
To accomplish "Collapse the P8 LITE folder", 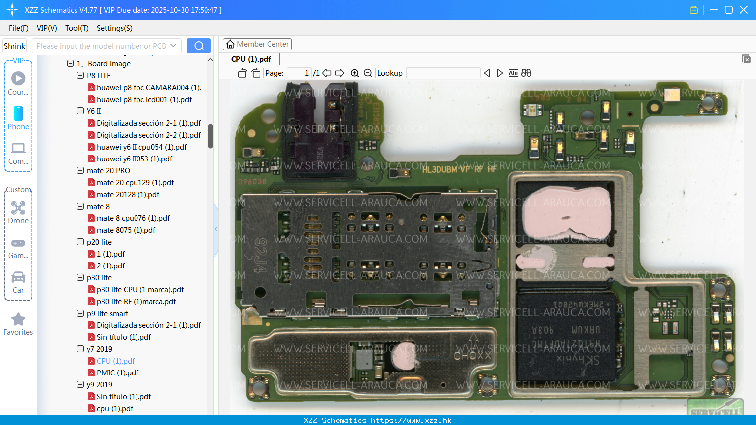I will coord(80,75).
